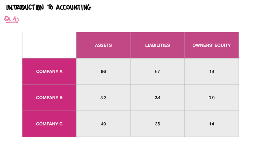Select the pink 'Ex 1:' label
The height and width of the screenshot is (147, 261).
tap(12, 19)
